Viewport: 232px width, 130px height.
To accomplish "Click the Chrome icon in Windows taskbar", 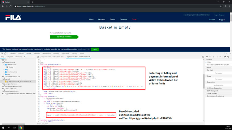I will click(x=21, y=128).
